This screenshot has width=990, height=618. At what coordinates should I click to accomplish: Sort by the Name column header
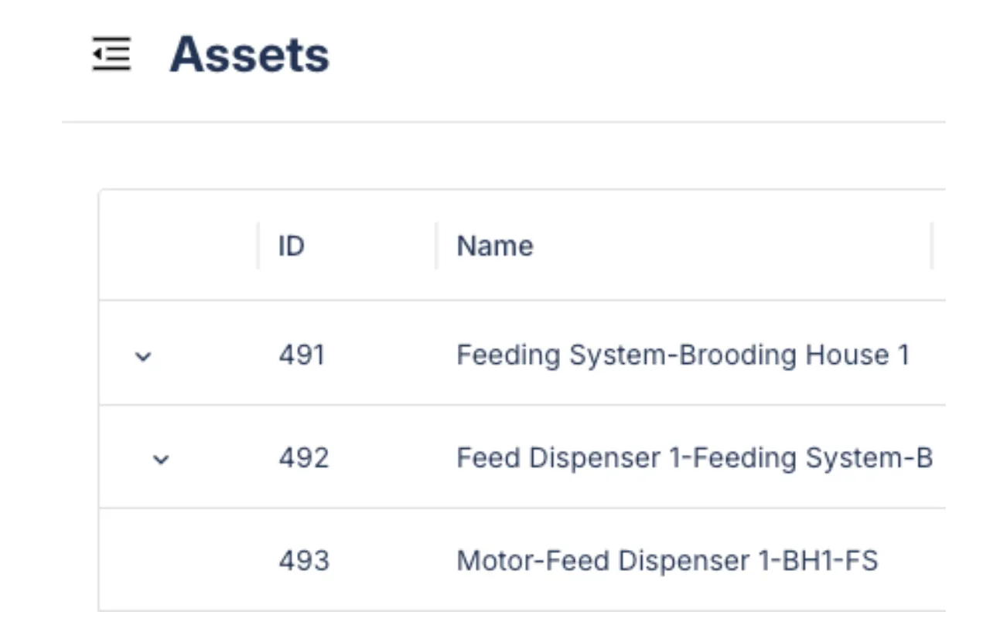point(495,246)
